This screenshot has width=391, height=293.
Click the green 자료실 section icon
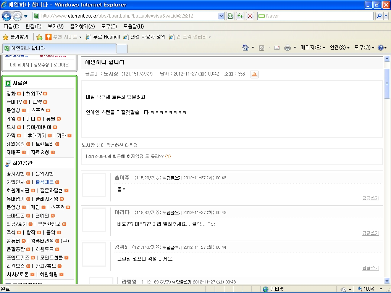point(8,83)
